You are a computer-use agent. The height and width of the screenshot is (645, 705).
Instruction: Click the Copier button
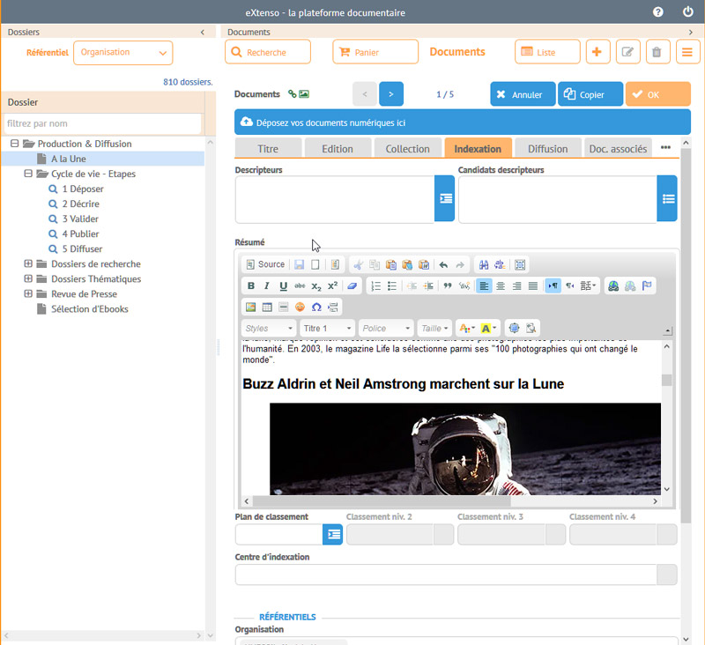590,94
